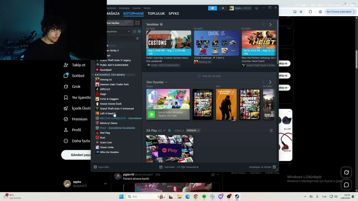The height and width of the screenshot is (201, 358).
Task: Open friends list icon in Steam footer
Action: 274,167
